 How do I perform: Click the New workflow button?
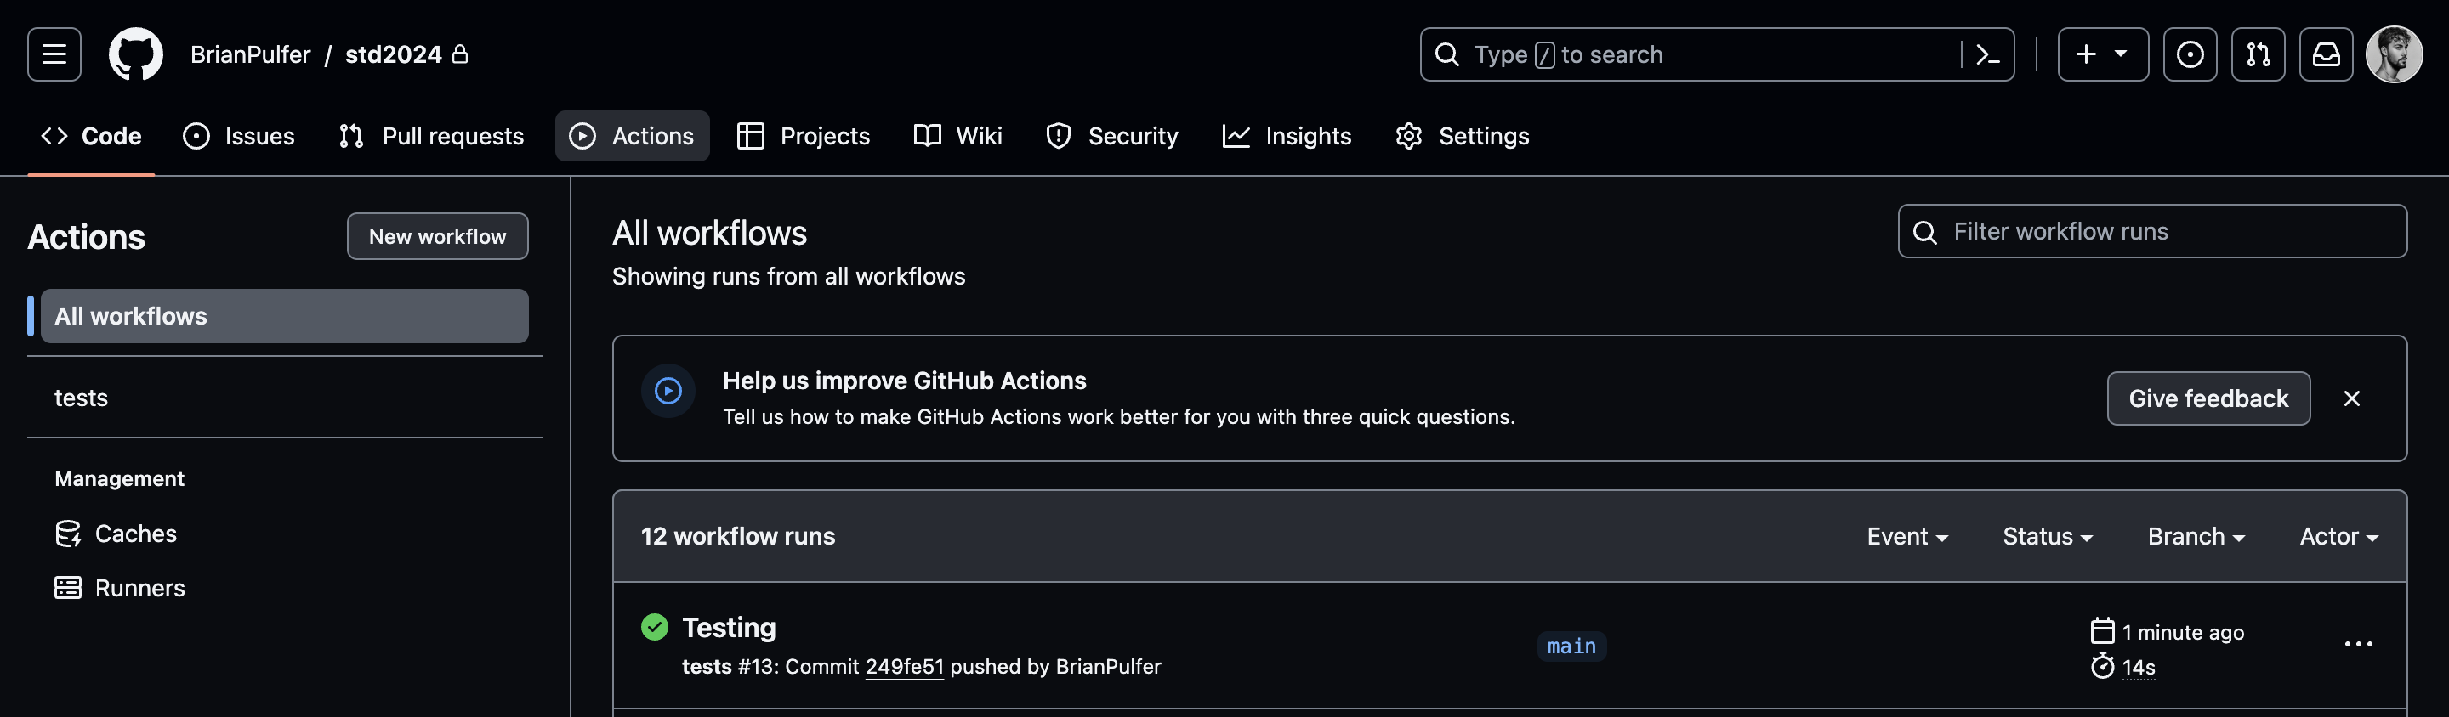coord(437,235)
